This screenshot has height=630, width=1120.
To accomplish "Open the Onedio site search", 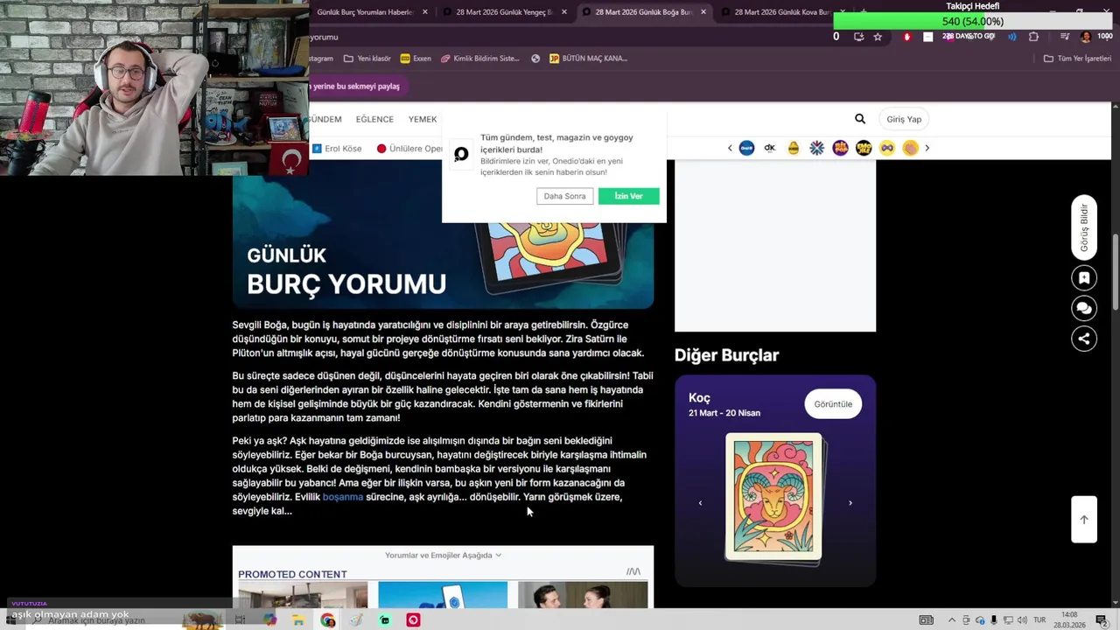I will pyautogui.click(x=860, y=119).
